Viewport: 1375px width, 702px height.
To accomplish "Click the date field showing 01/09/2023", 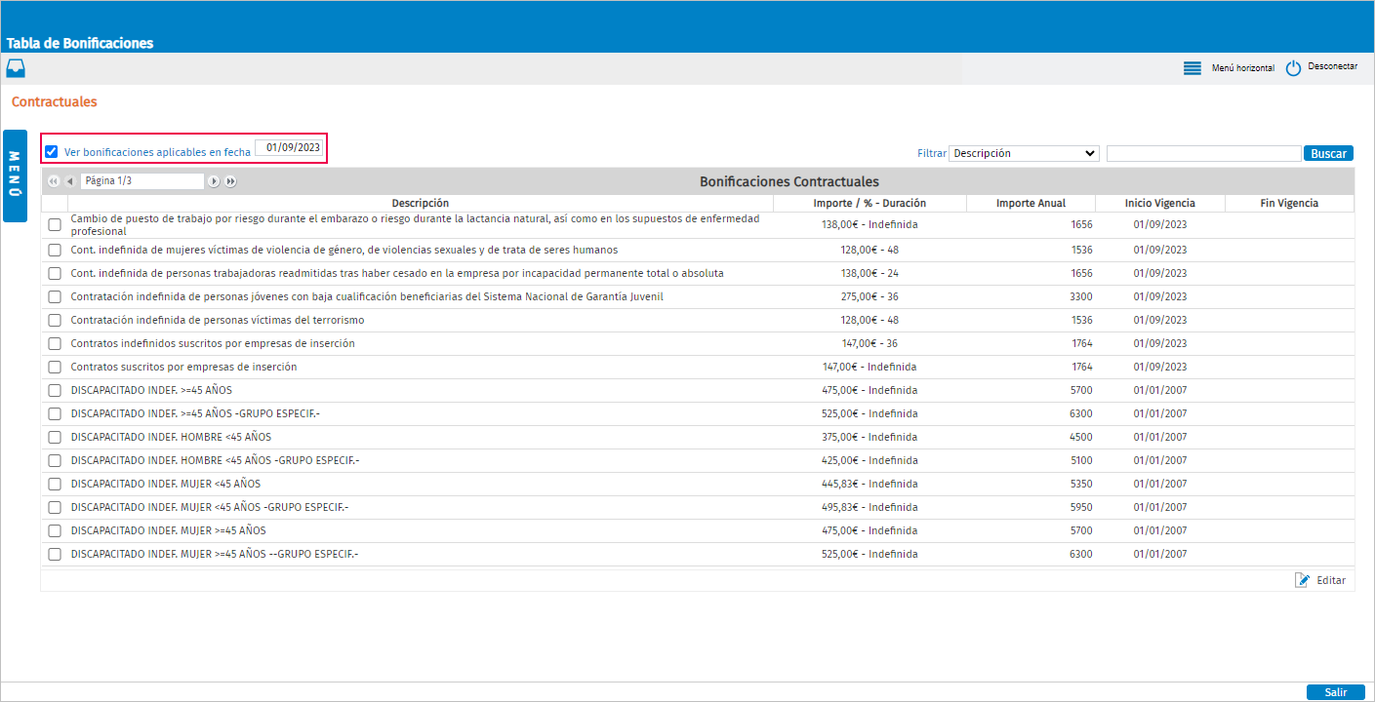I will click(289, 147).
